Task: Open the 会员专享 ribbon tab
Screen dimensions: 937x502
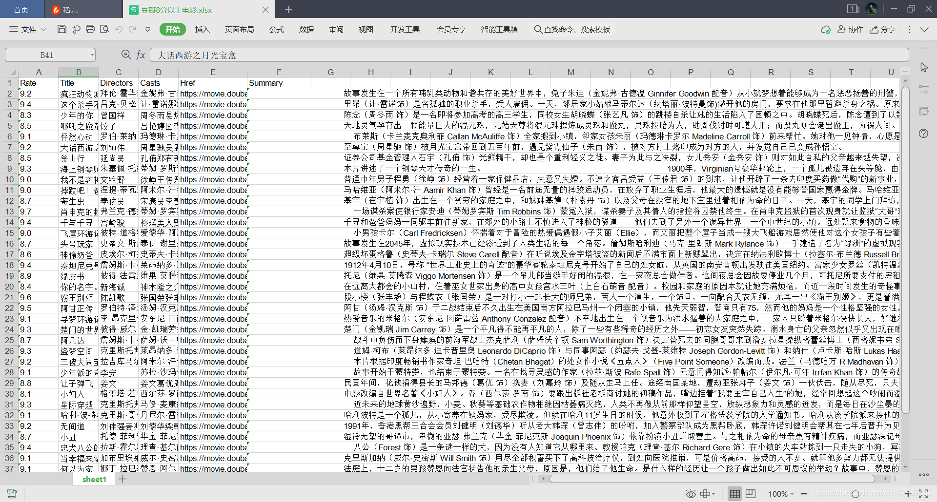Action: (x=451, y=29)
